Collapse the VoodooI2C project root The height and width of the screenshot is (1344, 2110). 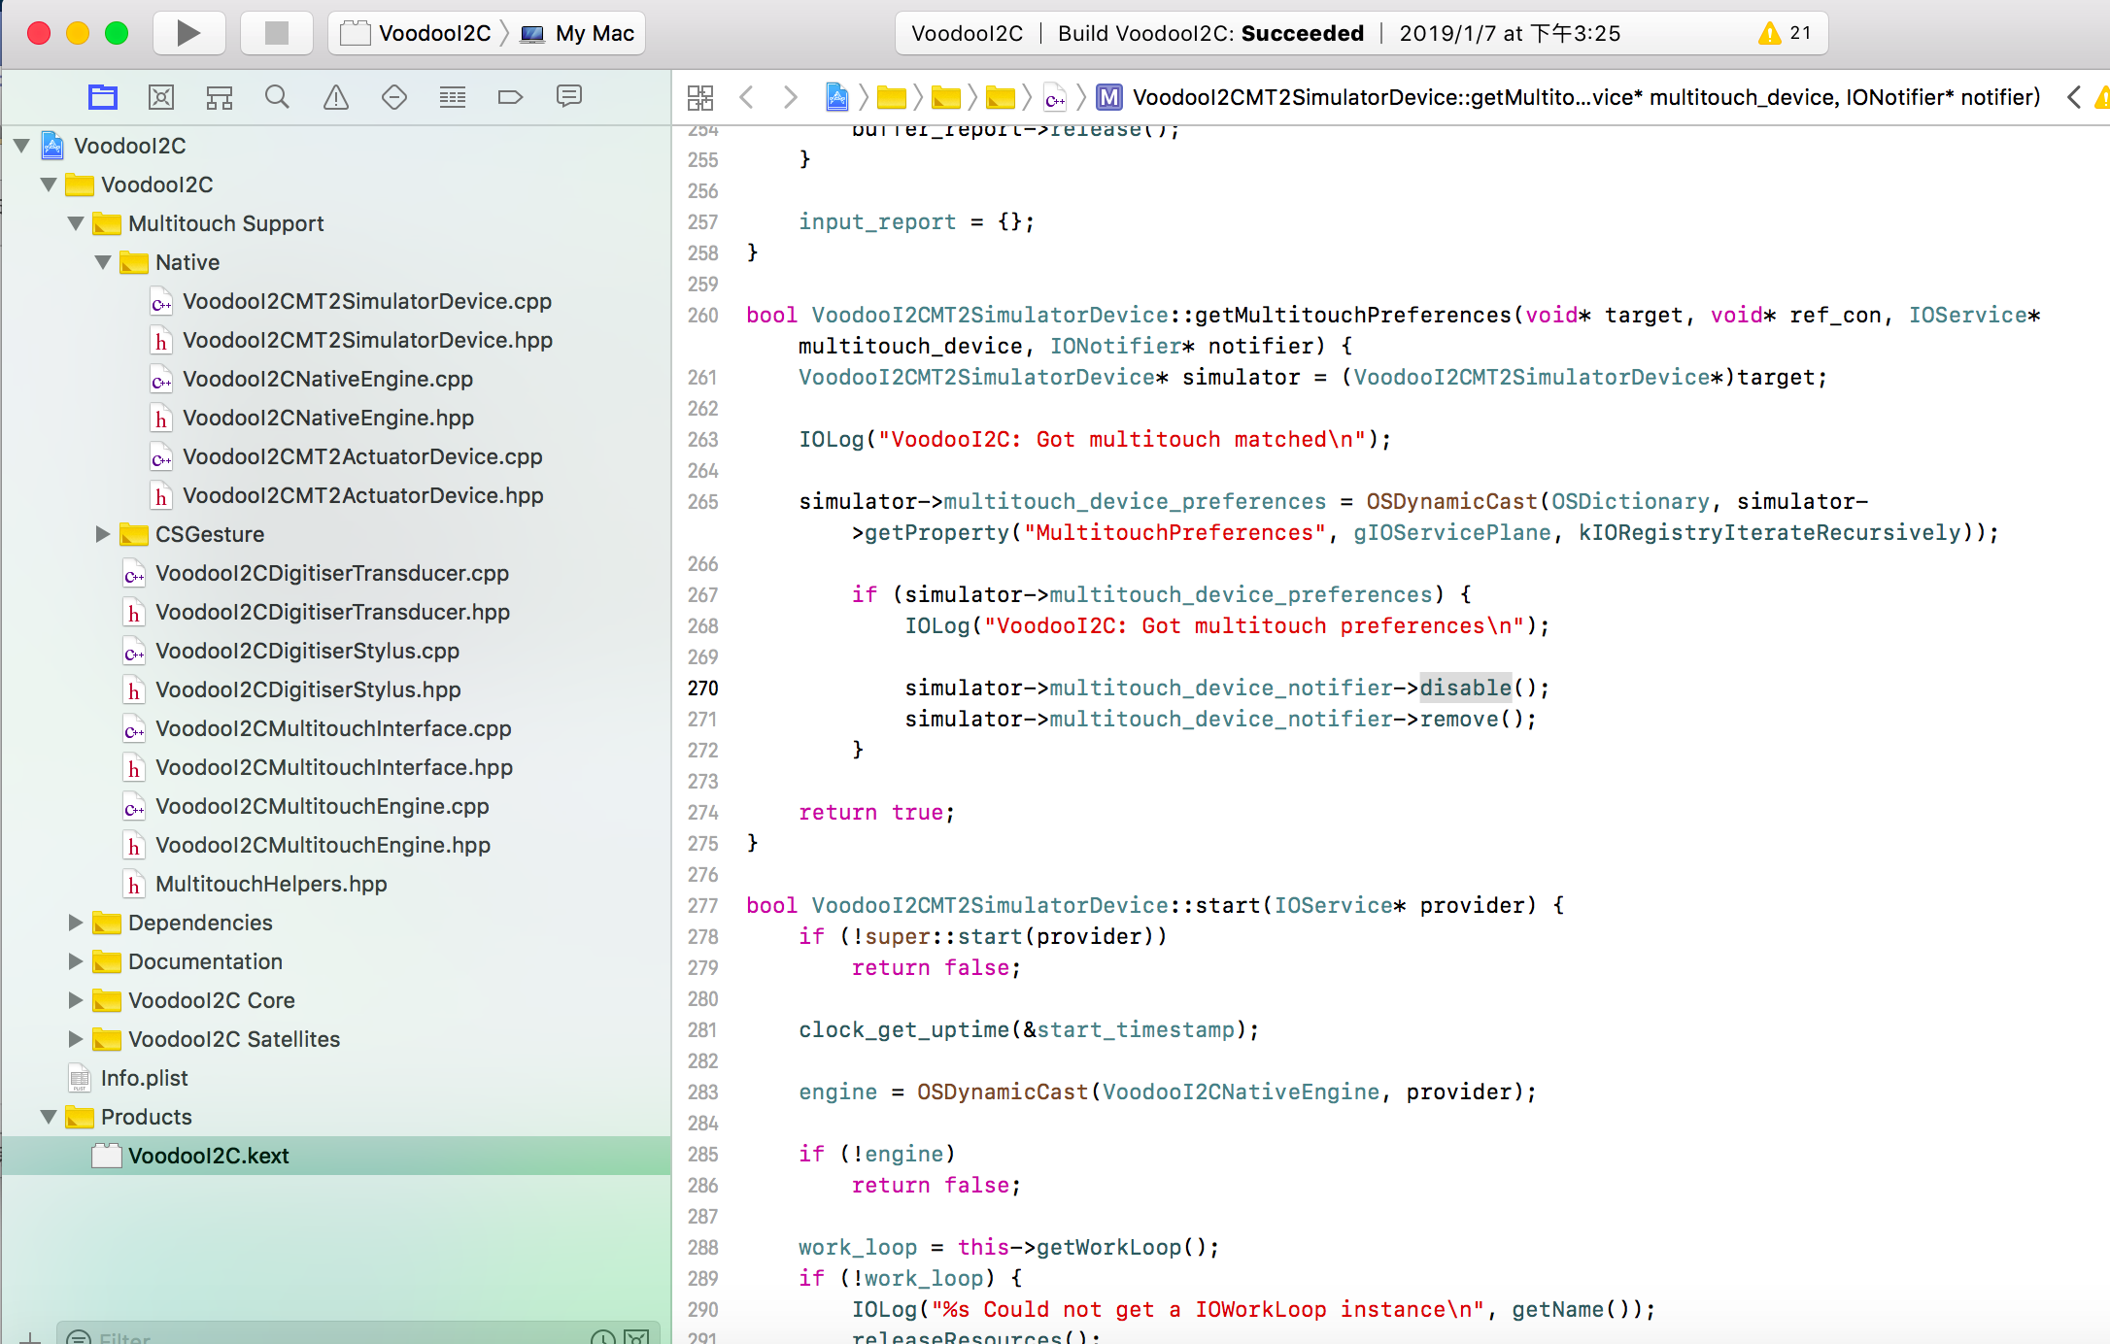[21, 146]
